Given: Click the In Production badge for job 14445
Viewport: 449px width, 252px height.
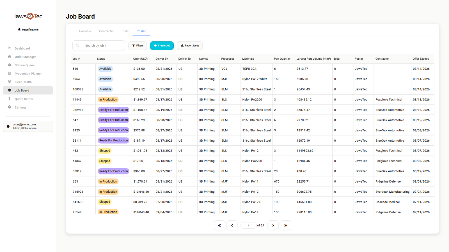Looking at the screenshot, I should coord(108,99).
